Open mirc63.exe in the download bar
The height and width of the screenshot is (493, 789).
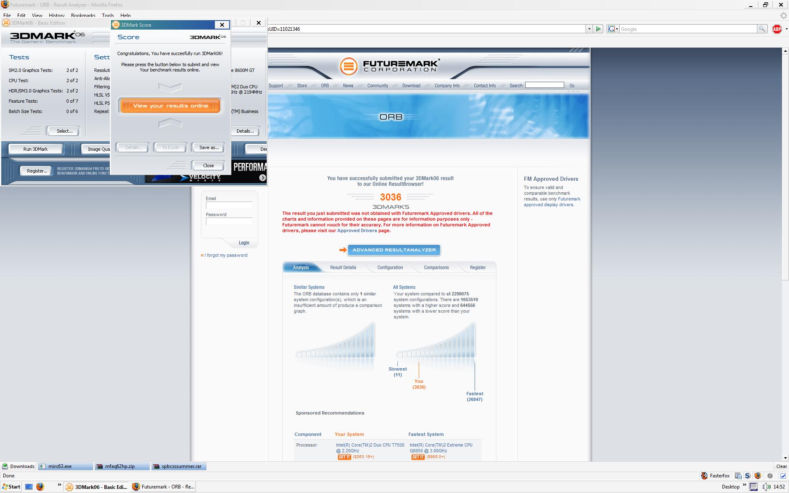tap(65, 466)
